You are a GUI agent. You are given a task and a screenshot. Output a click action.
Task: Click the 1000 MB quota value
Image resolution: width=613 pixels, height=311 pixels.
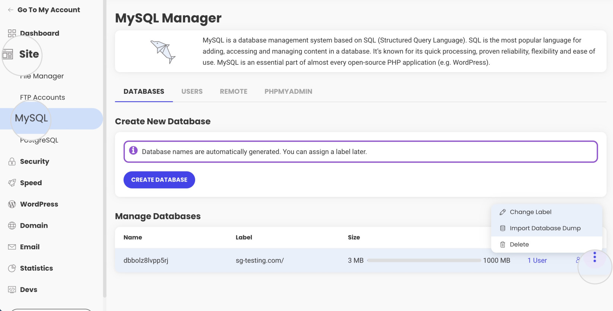tap(496, 260)
